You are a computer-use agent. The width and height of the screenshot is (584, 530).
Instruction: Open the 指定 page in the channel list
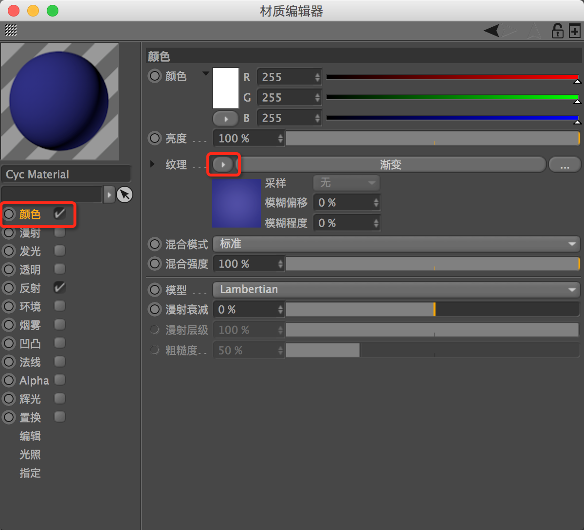click(x=30, y=473)
